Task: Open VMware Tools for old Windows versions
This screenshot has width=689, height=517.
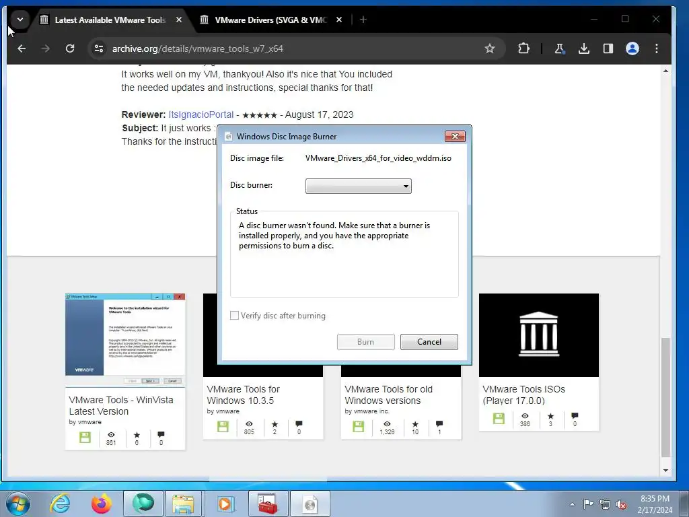Action: (388, 394)
